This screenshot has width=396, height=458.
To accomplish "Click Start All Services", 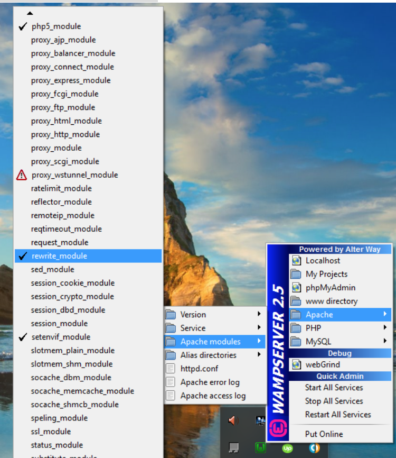I will click(x=340, y=388).
